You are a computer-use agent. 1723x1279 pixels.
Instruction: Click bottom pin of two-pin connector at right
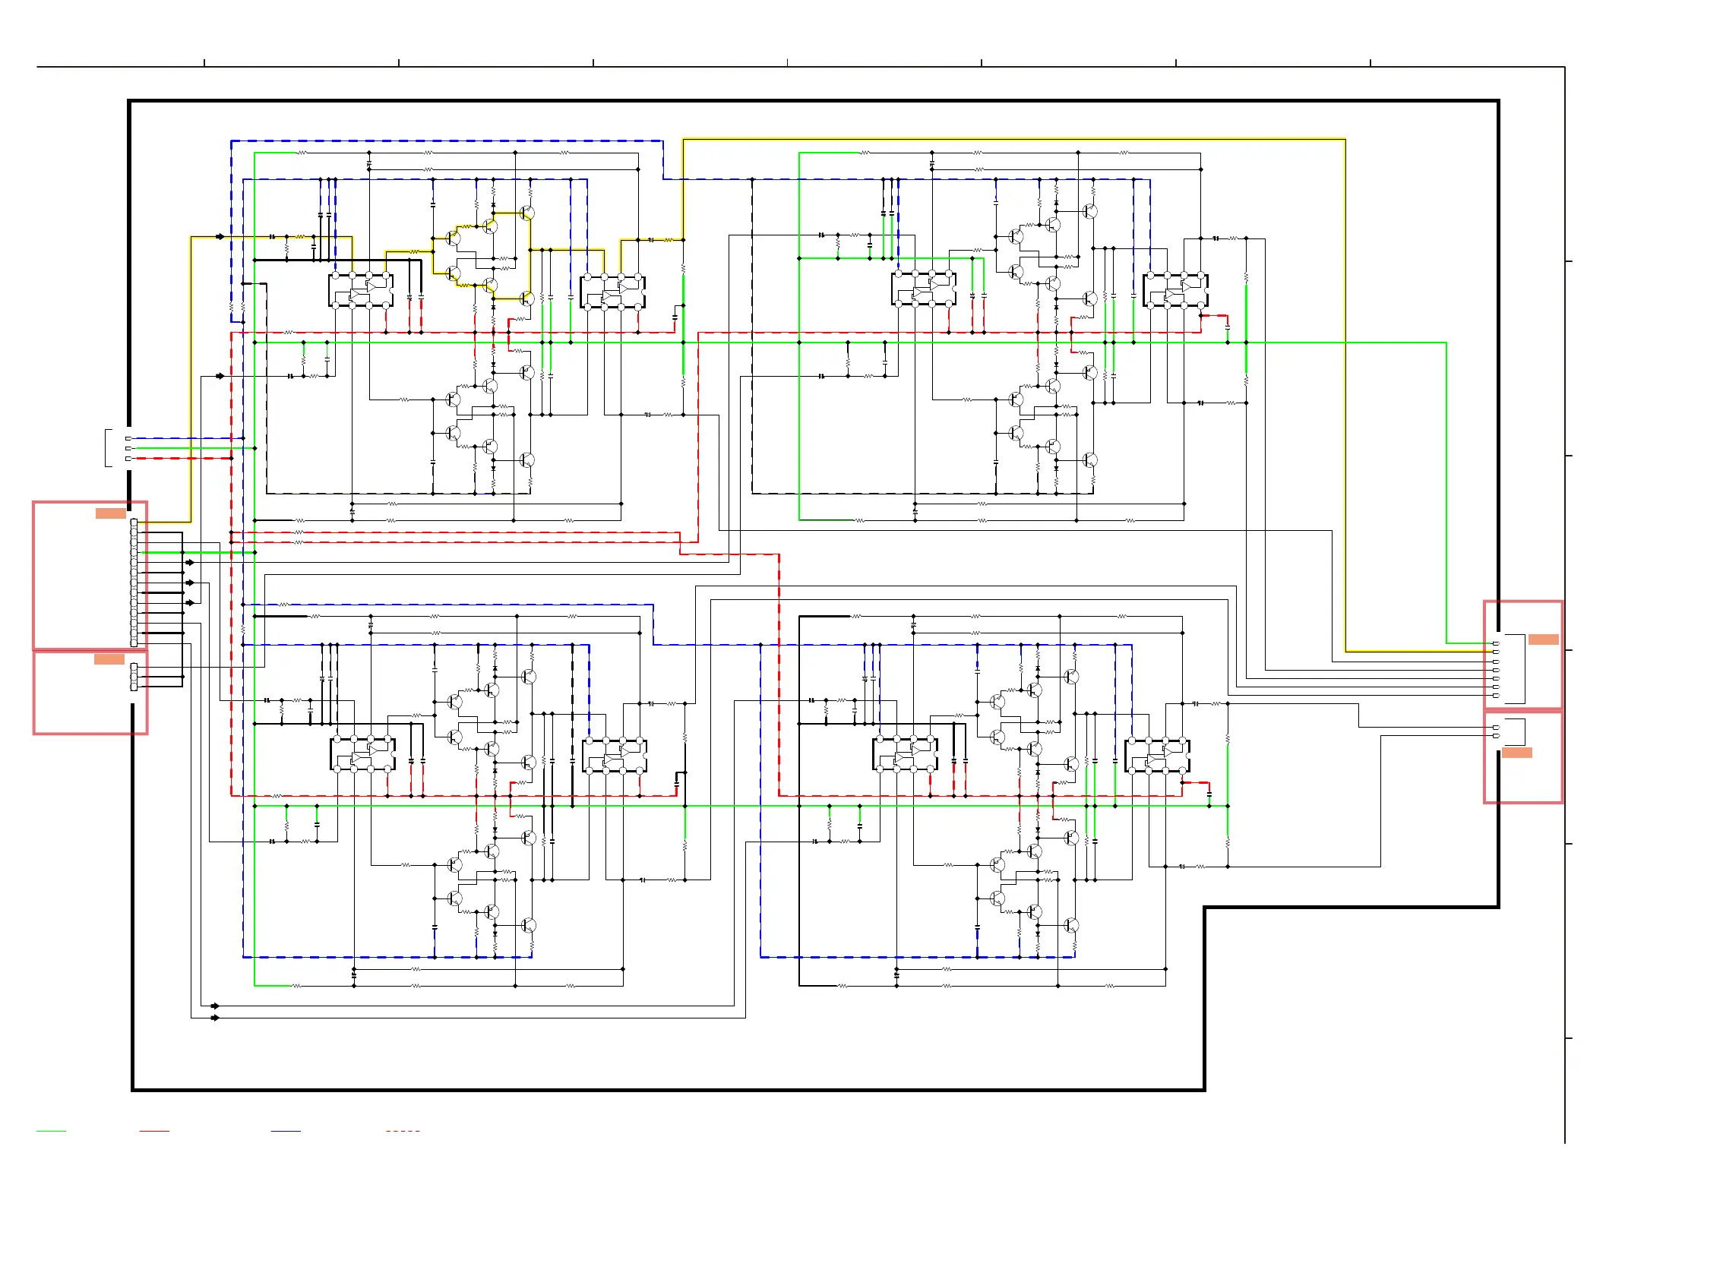pyautogui.click(x=1496, y=736)
